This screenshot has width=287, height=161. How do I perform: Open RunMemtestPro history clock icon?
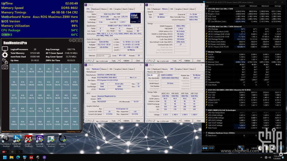(70, 40)
